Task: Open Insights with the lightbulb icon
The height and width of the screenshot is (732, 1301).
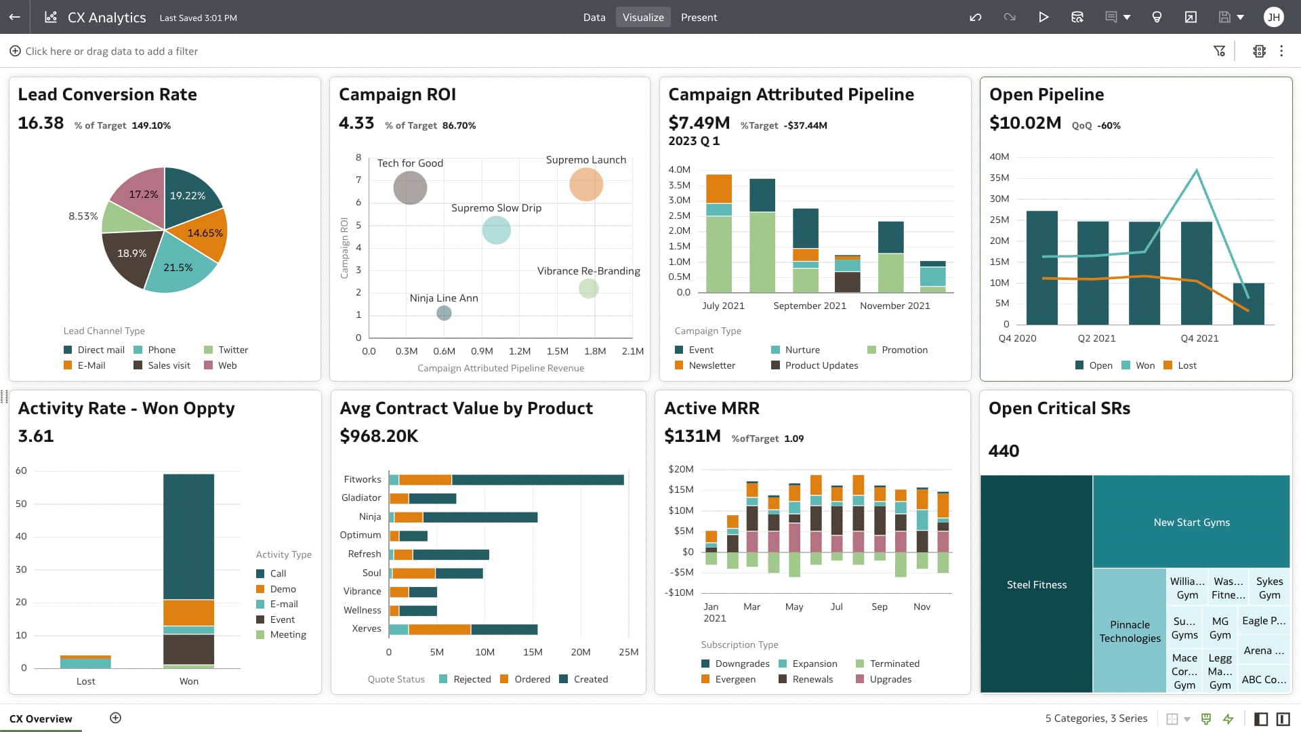Action: (x=1157, y=17)
